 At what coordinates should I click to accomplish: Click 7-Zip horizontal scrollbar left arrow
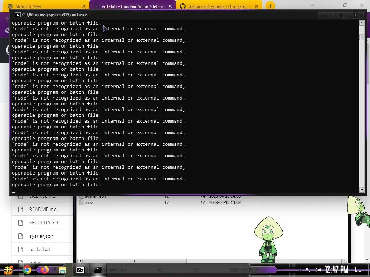click(80, 261)
